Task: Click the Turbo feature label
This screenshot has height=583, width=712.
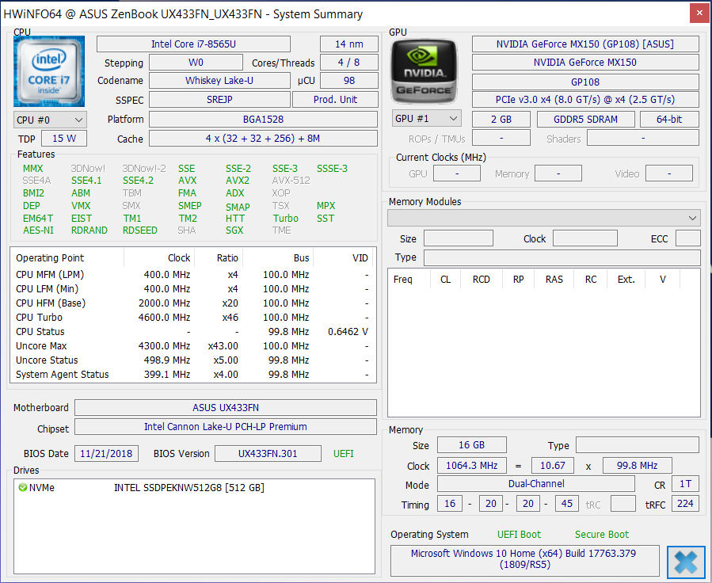Action: pyautogui.click(x=286, y=218)
